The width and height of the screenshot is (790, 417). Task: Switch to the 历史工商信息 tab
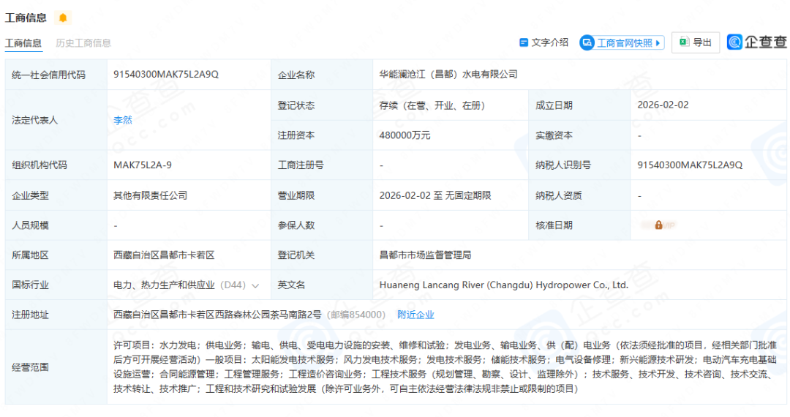(x=83, y=43)
